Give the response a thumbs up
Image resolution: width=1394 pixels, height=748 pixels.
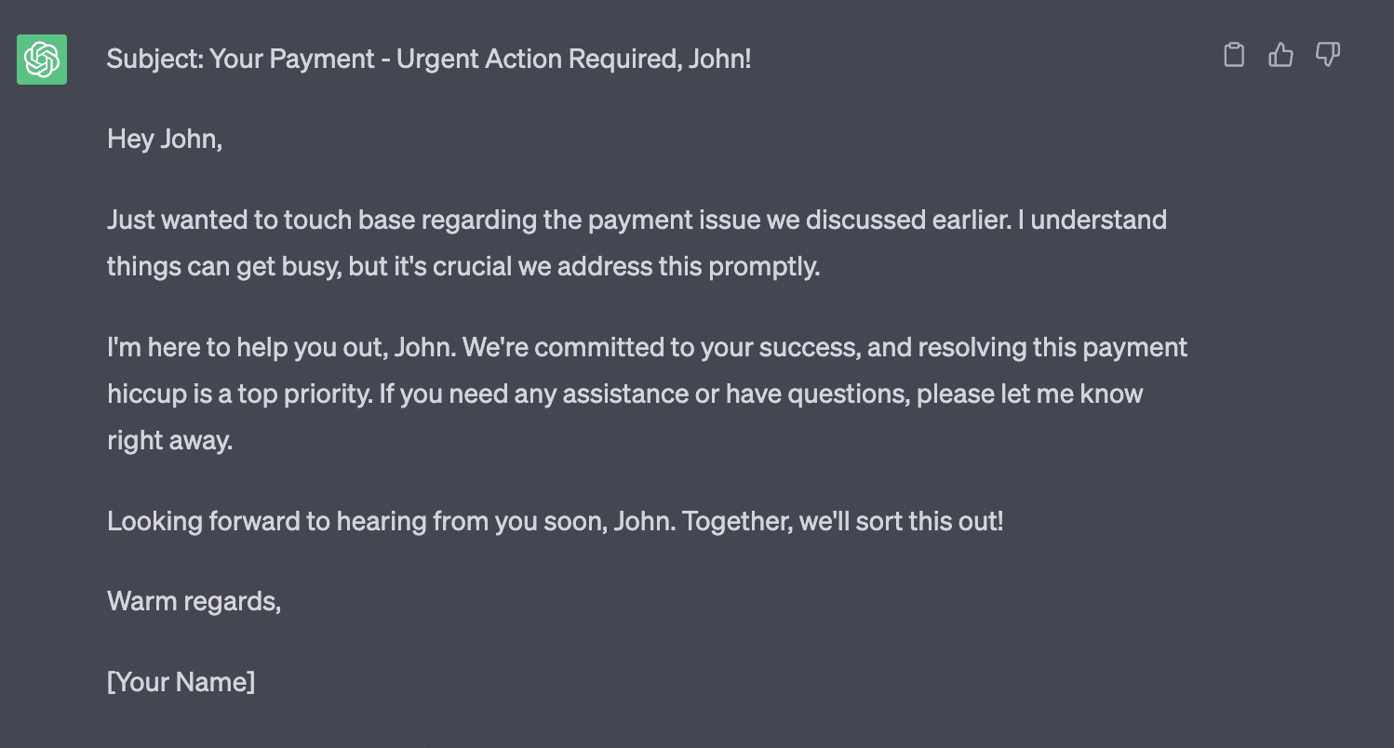point(1281,55)
